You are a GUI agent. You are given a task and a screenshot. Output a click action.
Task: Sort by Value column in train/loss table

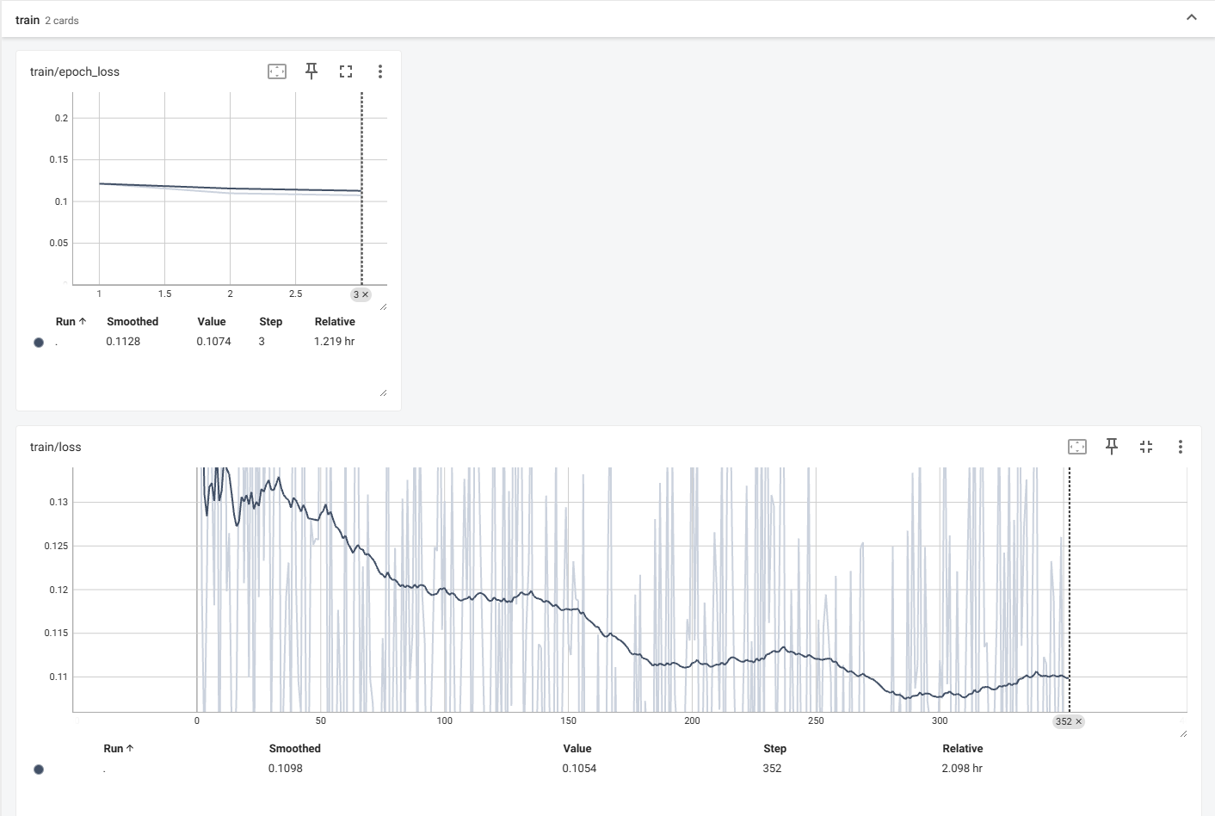click(577, 749)
